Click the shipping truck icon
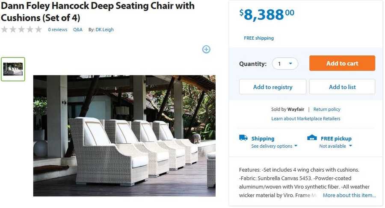This screenshot has width=385, height=208. [x=243, y=138]
